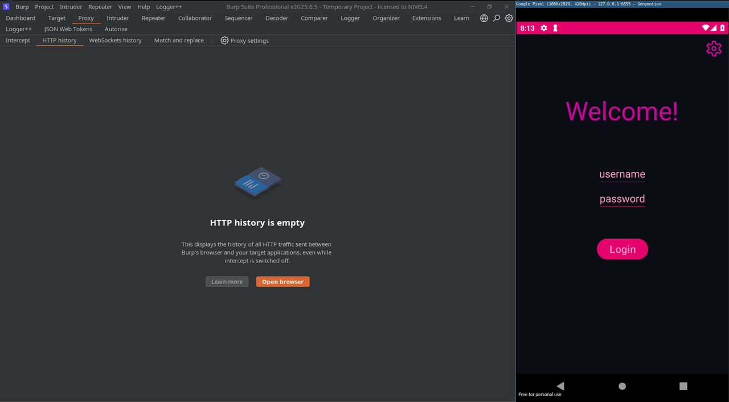
Task: Switch to the Extensions tab
Action: [x=427, y=18]
